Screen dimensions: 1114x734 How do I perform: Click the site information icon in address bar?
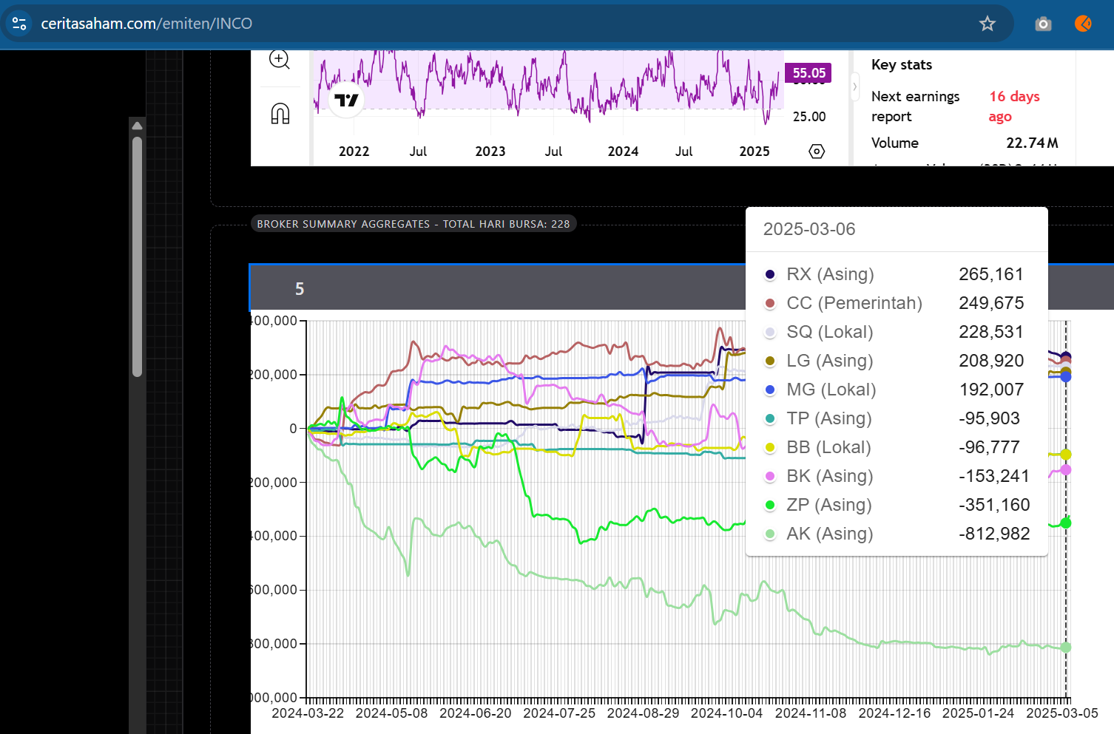[x=19, y=24]
